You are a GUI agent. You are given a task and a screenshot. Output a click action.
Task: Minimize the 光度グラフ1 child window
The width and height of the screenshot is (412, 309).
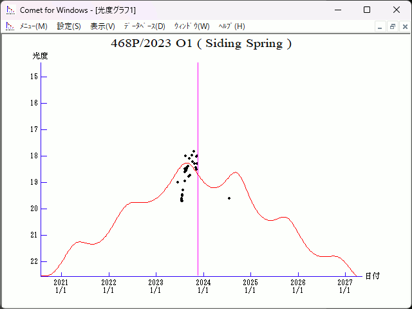(380, 26)
